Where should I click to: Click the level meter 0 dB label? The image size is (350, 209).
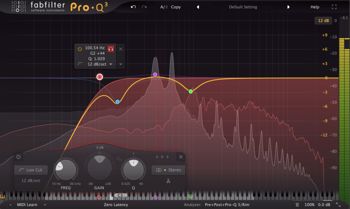tap(335, 21)
